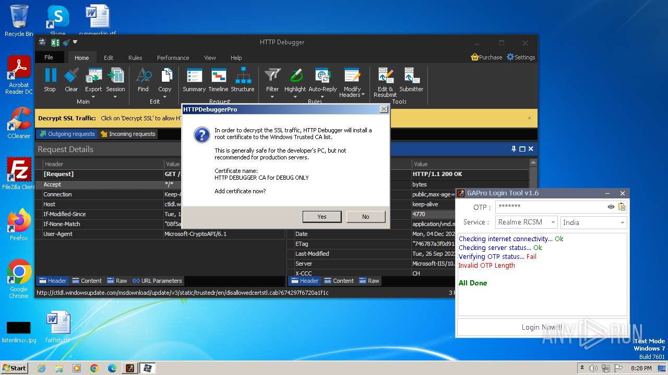Select the fatfish.rtf desktop file
This screenshot has width=668, height=375.
[57, 327]
